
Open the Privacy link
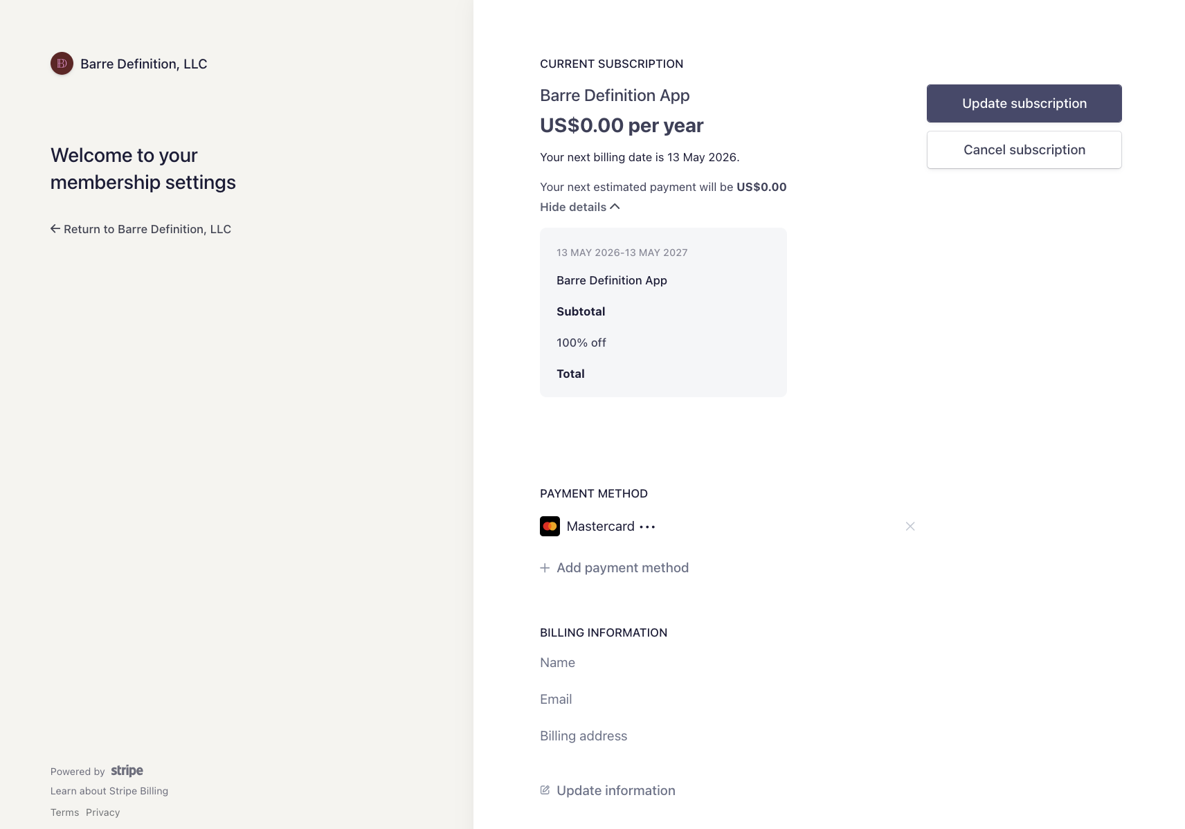[102, 812]
